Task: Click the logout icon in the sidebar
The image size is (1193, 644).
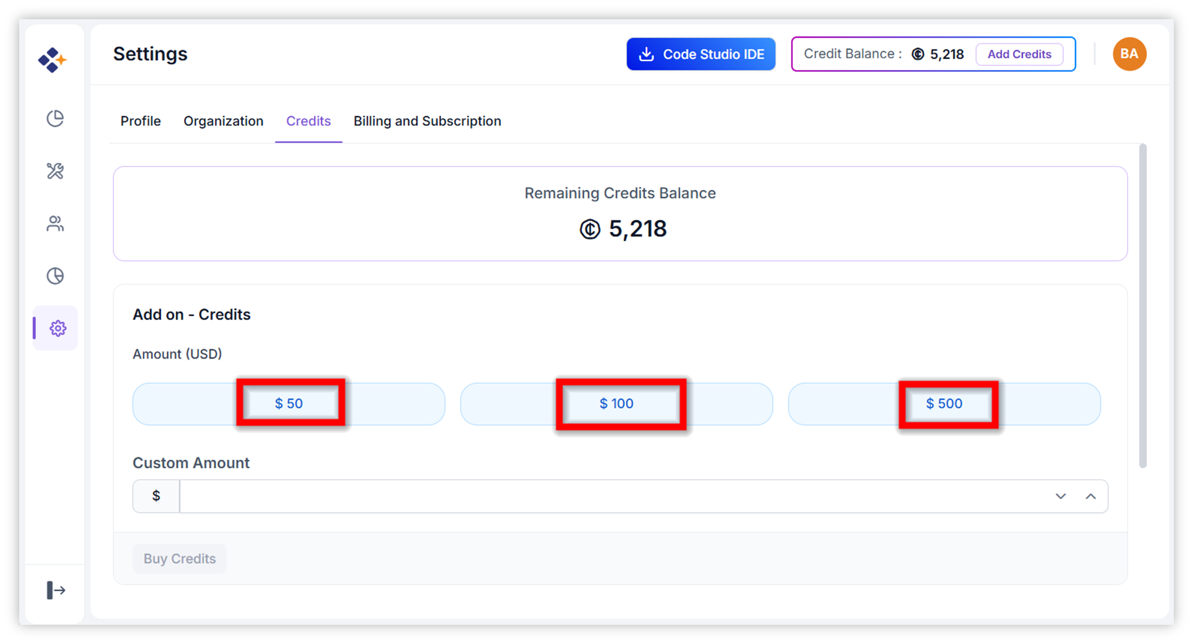Action: 56,590
